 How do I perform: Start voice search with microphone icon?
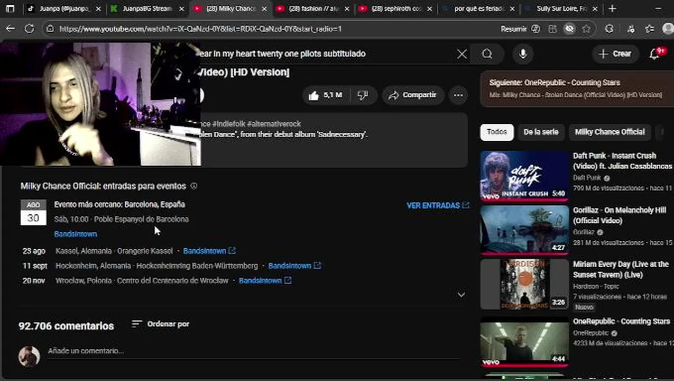(x=523, y=53)
